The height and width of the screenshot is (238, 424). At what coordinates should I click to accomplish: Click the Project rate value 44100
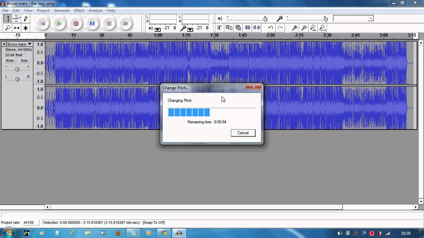28,222
